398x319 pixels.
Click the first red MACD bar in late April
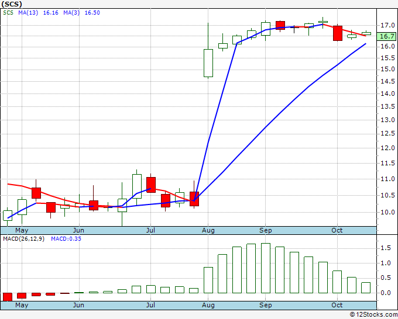point(8,297)
